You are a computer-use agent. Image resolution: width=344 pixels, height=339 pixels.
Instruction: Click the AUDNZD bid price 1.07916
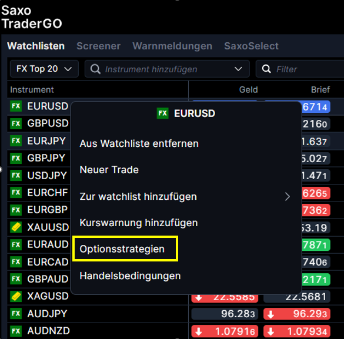coord(225,331)
